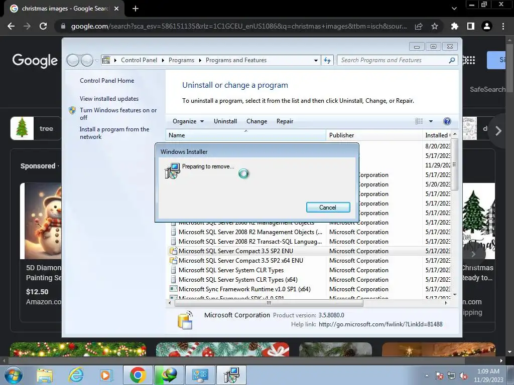Open Windows Explorer from the taskbar
514x385 pixels.
pos(45,375)
